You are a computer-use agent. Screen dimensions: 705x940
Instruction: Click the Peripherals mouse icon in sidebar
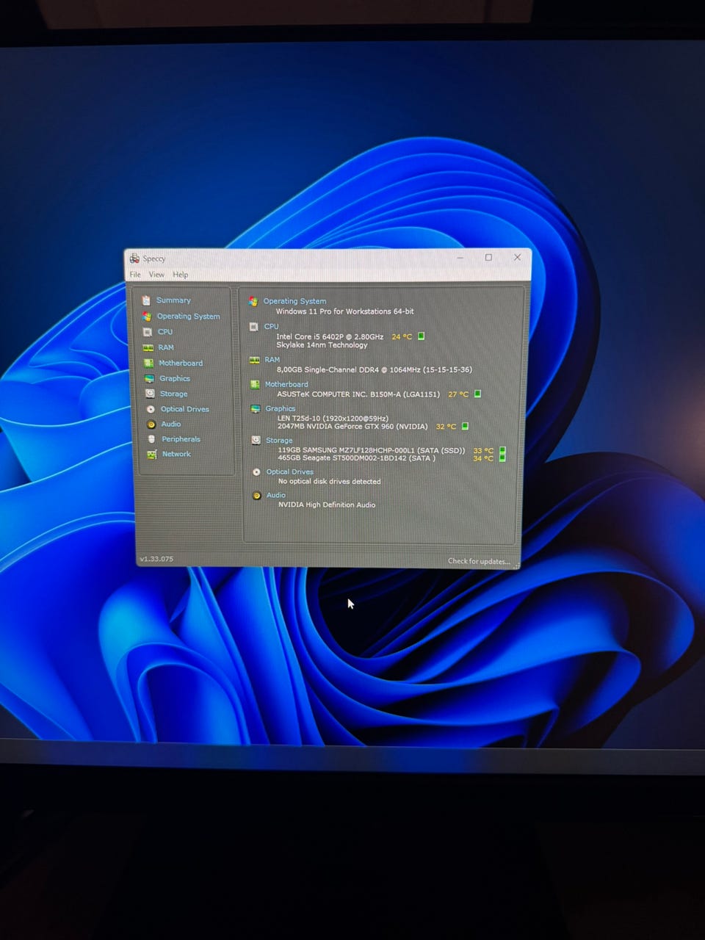point(151,439)
